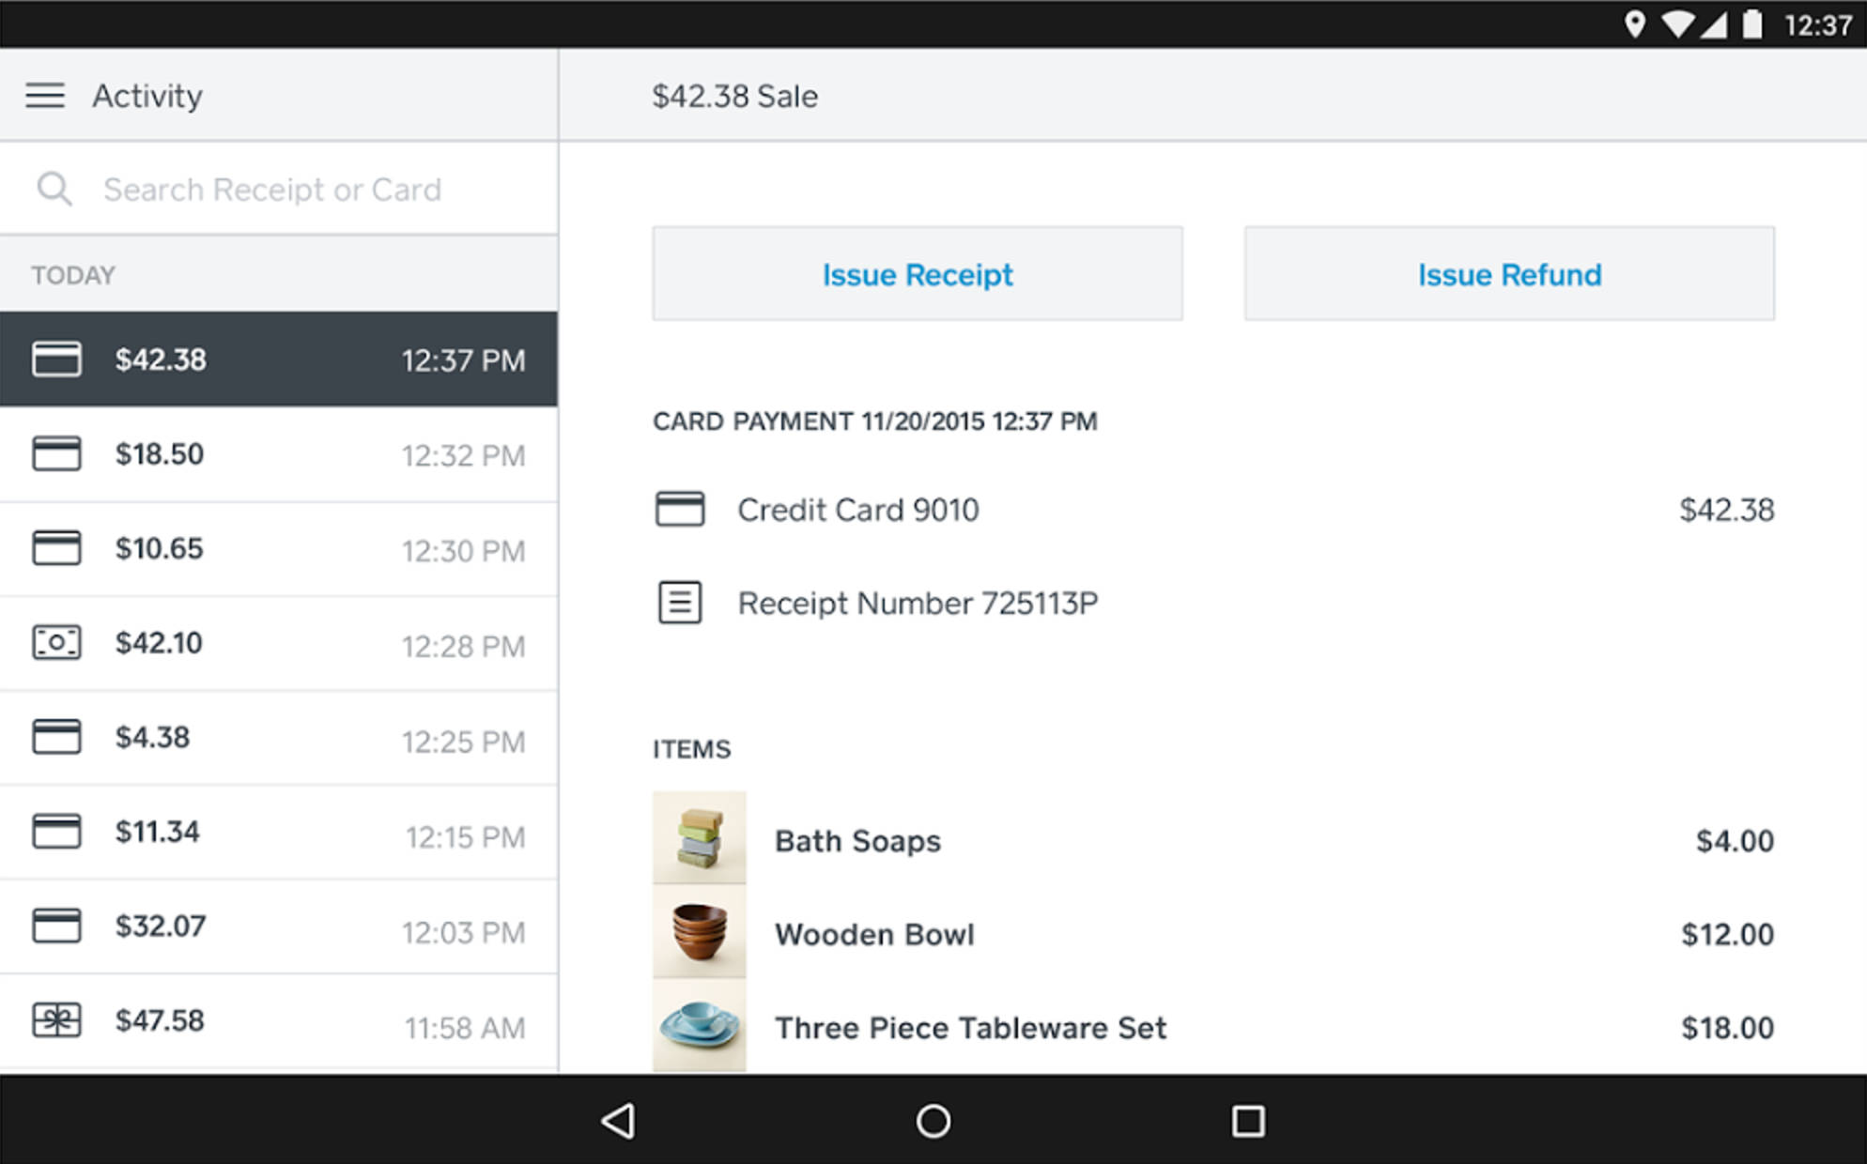Tap the Android back button
Viewport: 1867px width, 1164px height.
[617, 1120]
